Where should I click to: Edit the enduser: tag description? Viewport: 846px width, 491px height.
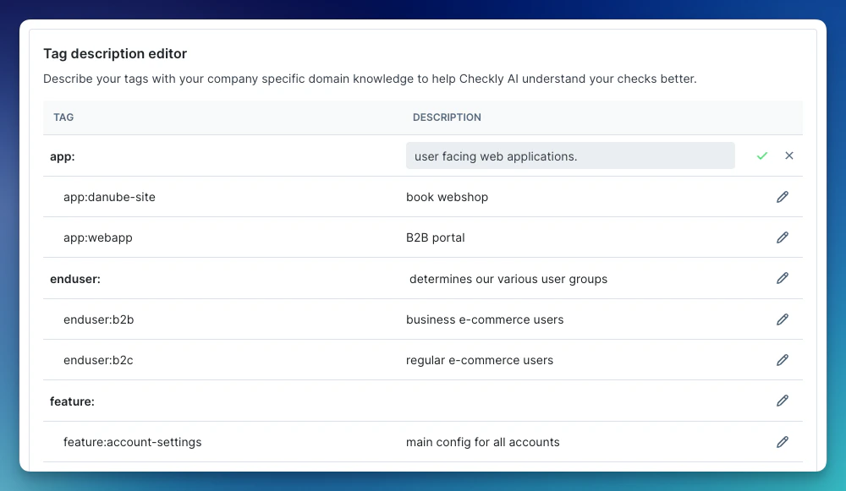pyautogui.click(x=783, y=278)
